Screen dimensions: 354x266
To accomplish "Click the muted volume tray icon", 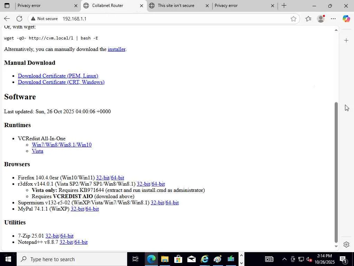I will click(x=309, y=259).
